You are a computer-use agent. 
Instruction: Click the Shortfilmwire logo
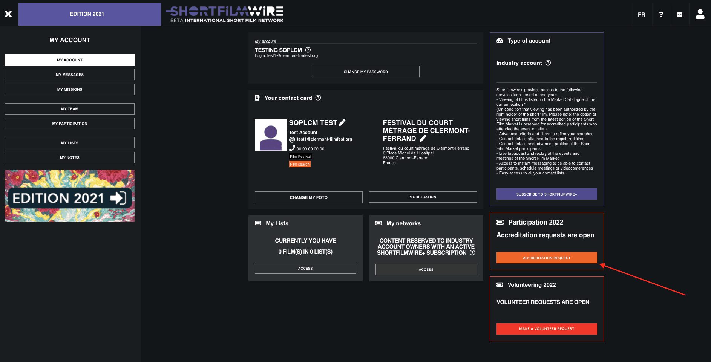pos(225,14)
